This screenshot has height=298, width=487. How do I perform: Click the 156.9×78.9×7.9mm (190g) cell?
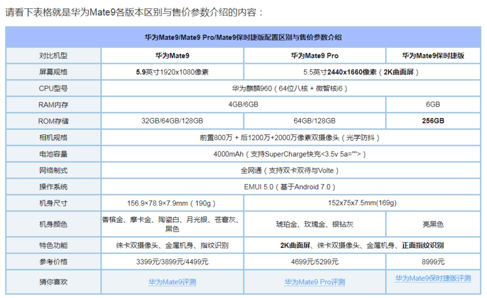tap(172, 203)
